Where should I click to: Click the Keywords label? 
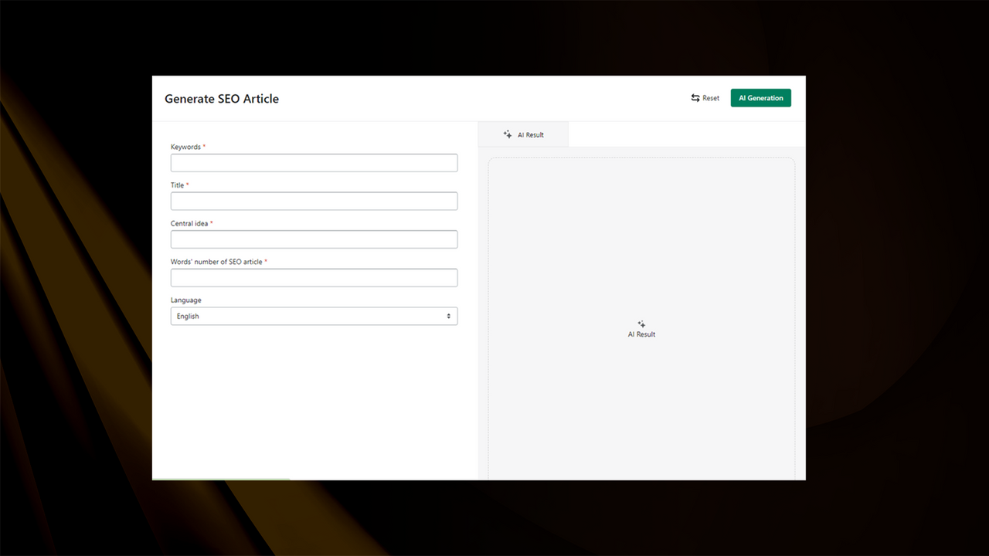[185, 147]
